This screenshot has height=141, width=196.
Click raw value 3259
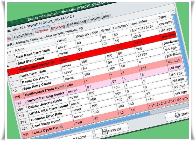(x=137, y=36)
